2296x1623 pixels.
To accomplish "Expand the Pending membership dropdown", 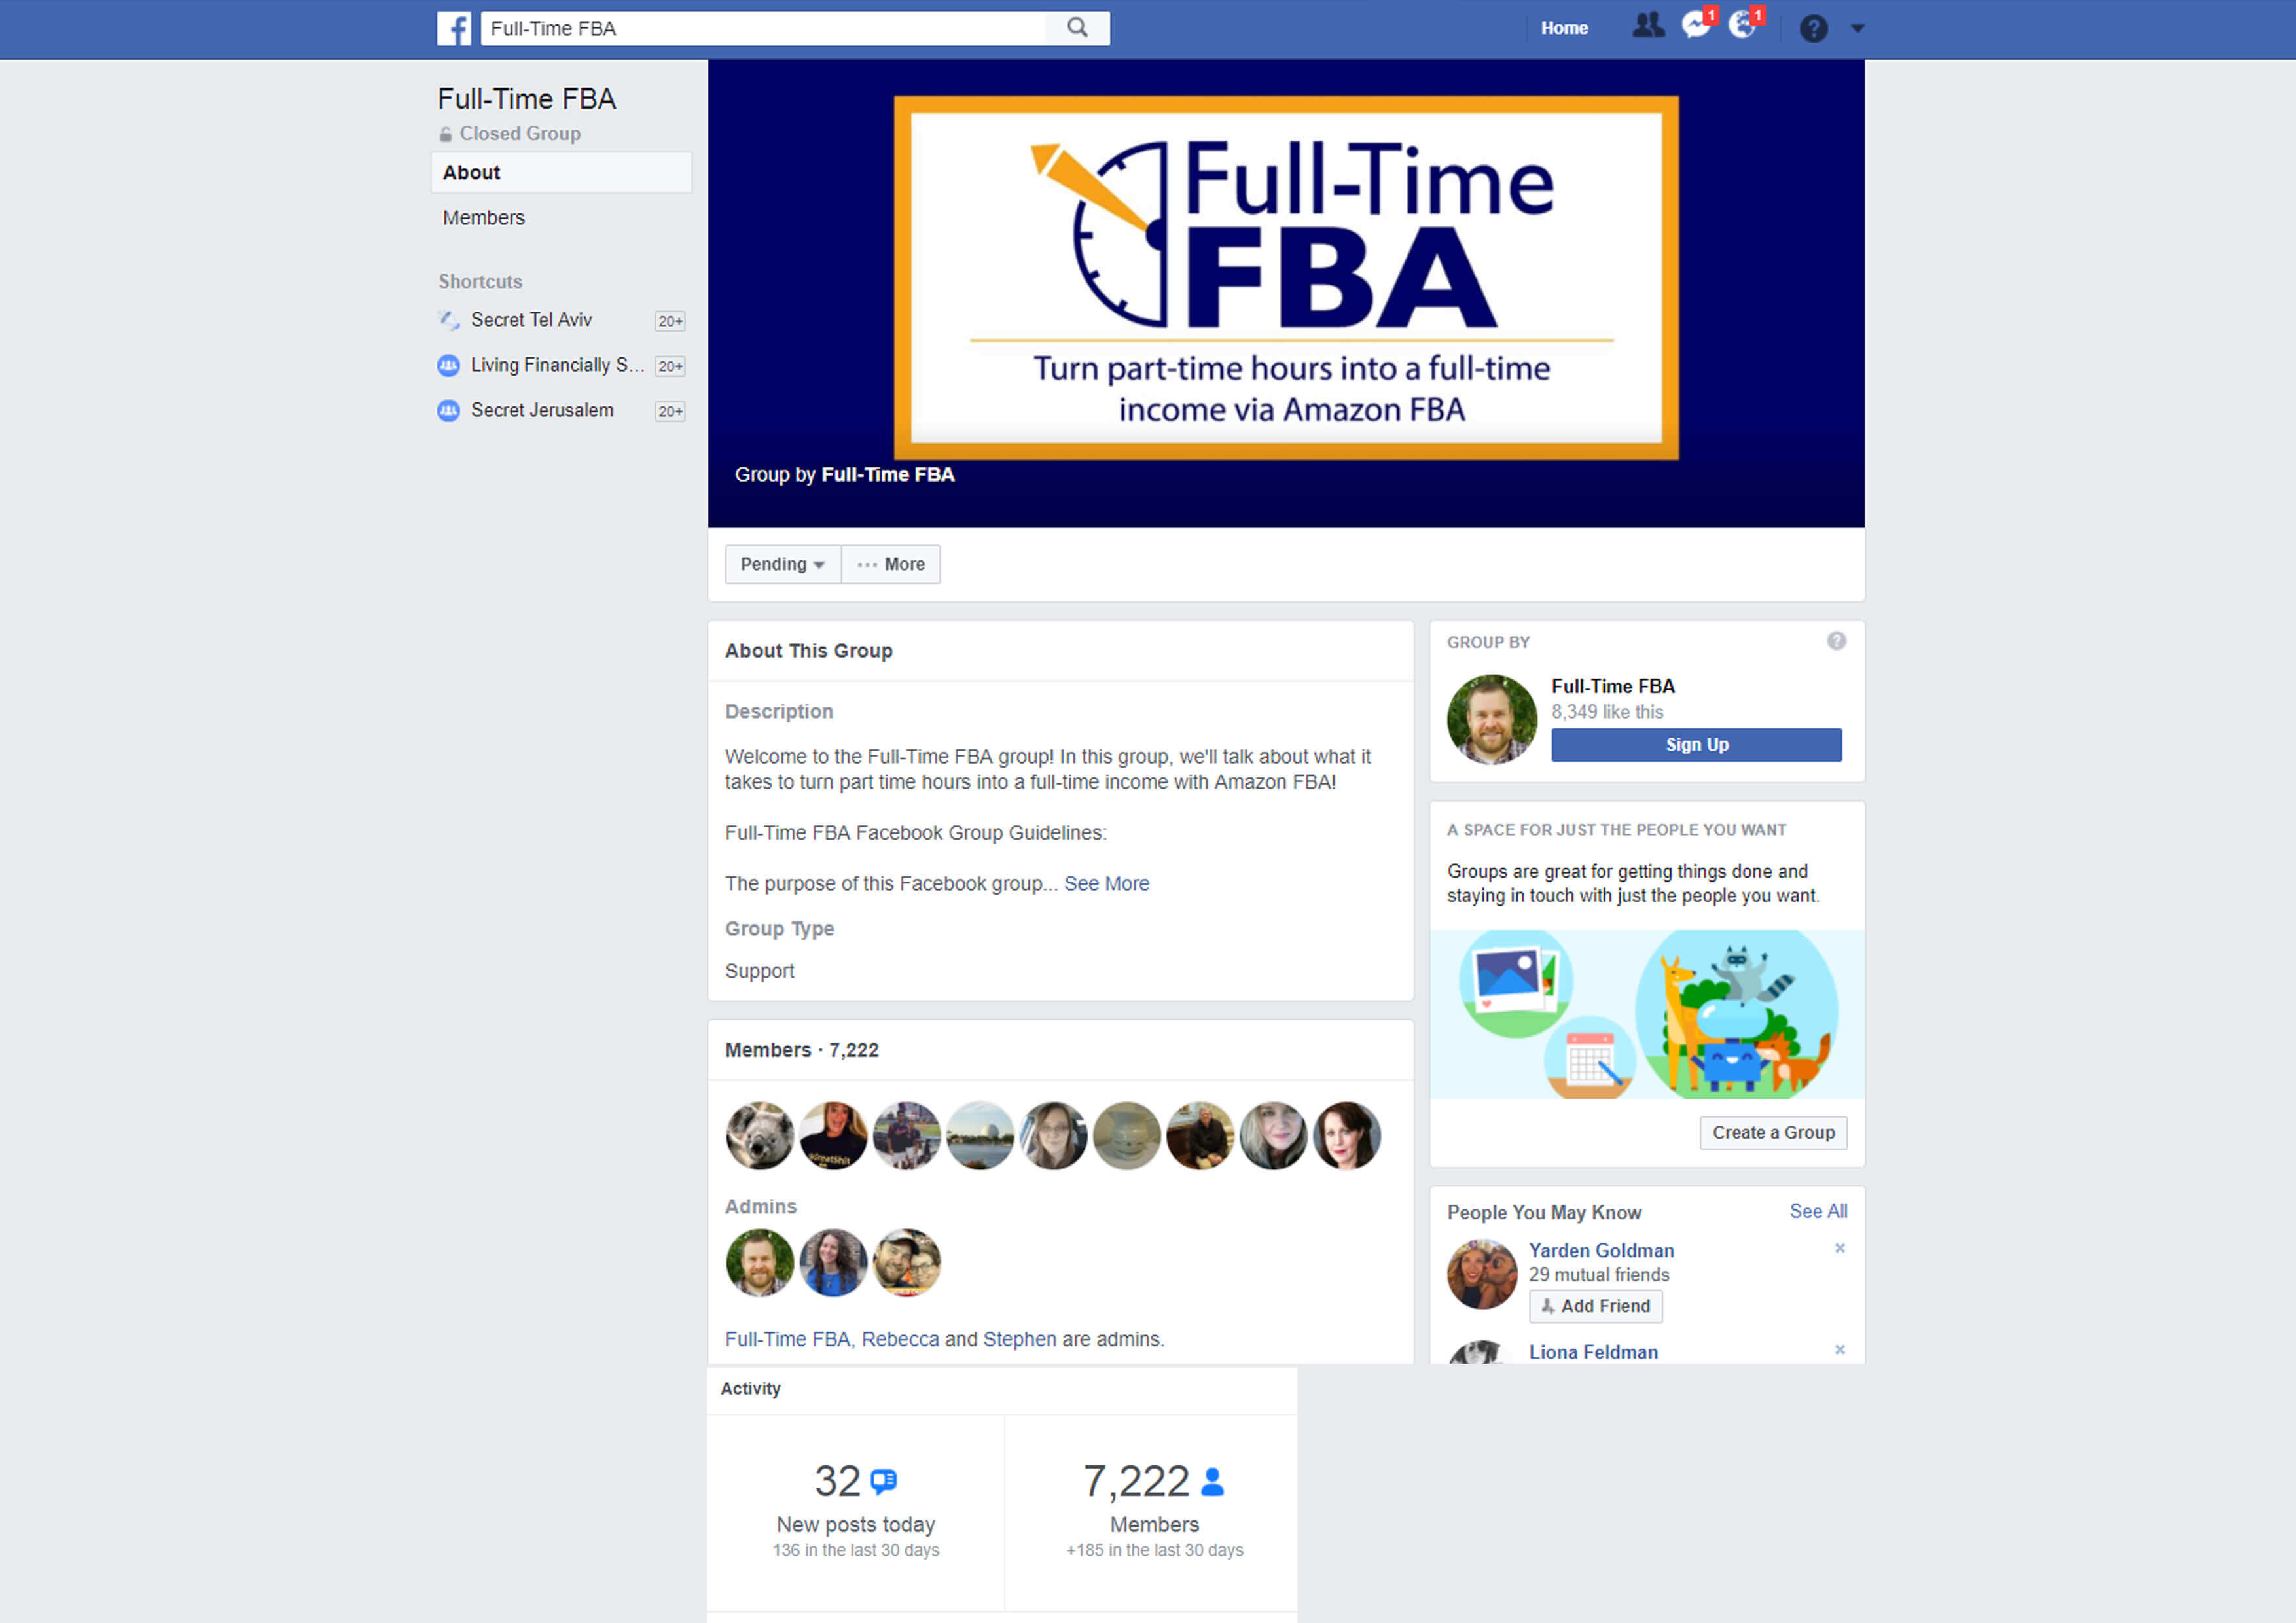I will click(x=780, y=564).
